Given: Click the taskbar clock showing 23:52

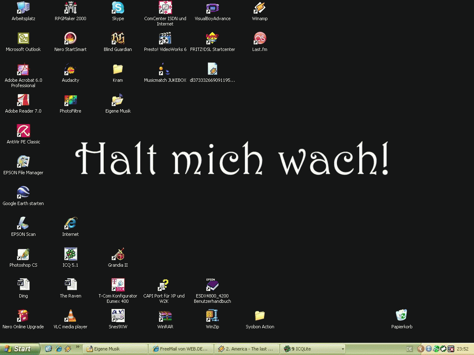Looking at the screenshot, I should click(462, 349).
